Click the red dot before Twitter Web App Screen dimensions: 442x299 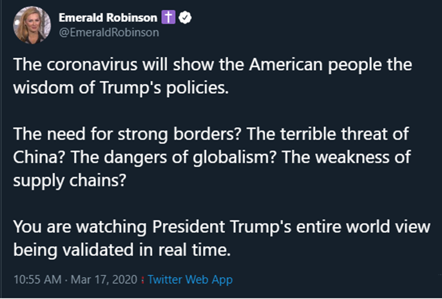pyautogui.click(x=142, y=280)
